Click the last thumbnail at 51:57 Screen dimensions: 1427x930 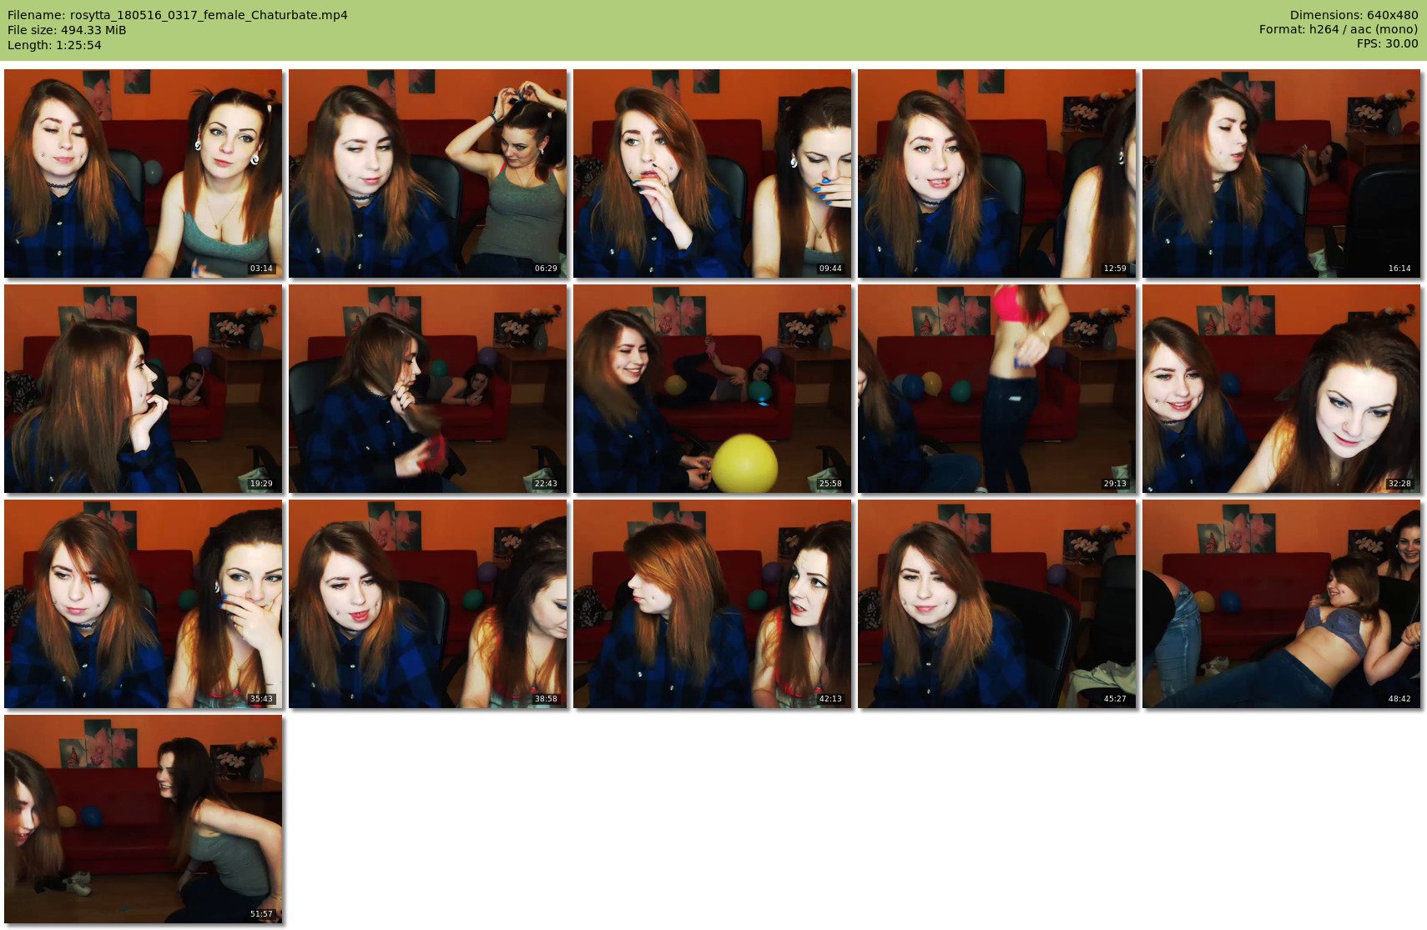tap(143, 819)
